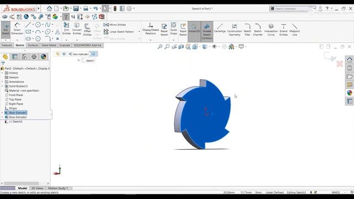Expand the Boss-Extrude2 feature node
Image resolution: width=354 pixels, height=199 pixels.
2,117
